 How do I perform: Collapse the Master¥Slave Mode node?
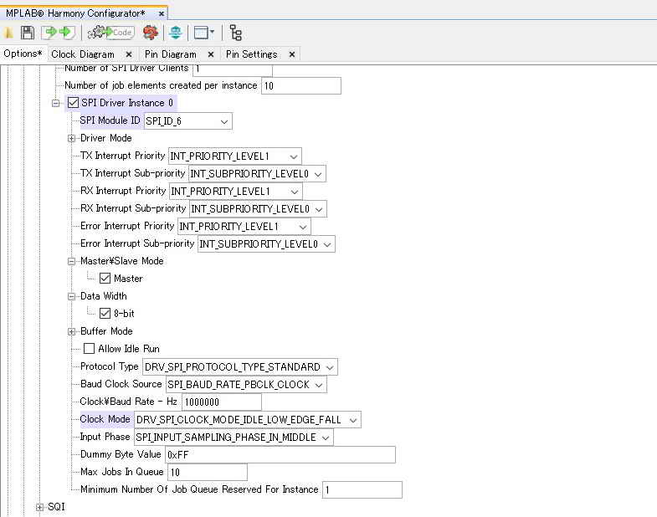pyautogui.click(x=72, y=262)
